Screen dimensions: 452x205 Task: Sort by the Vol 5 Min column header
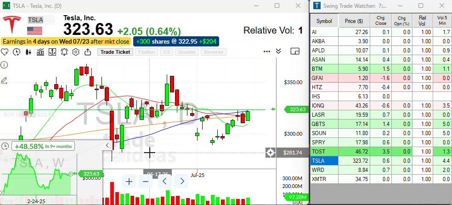[441, 21]
